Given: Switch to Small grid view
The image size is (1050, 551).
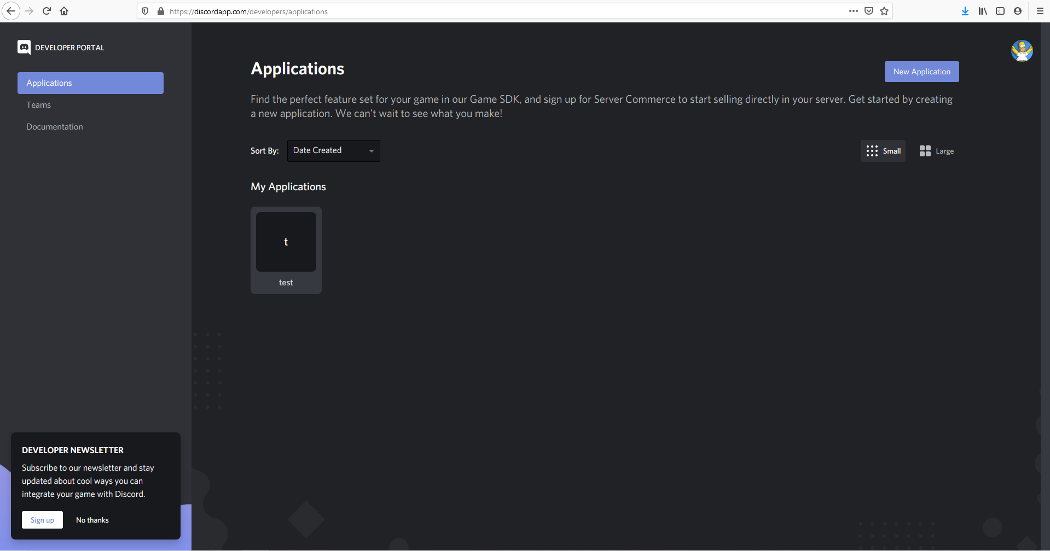Looking at the screenshot, I should point(883,151).
